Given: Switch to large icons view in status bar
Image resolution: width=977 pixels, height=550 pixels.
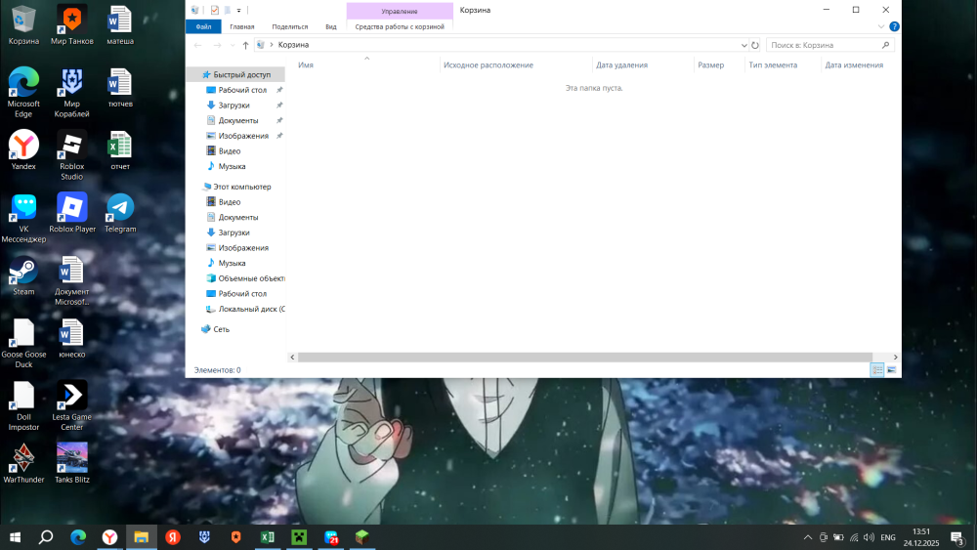Looking at the screenshot, I should click(892, 370).
